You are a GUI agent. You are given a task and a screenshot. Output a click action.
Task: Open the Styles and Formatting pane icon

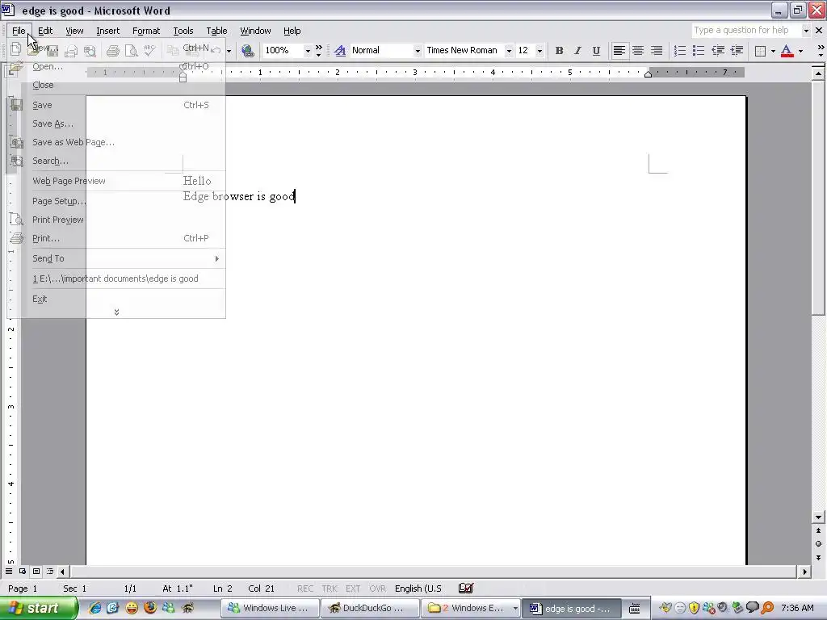pos(340,51)
